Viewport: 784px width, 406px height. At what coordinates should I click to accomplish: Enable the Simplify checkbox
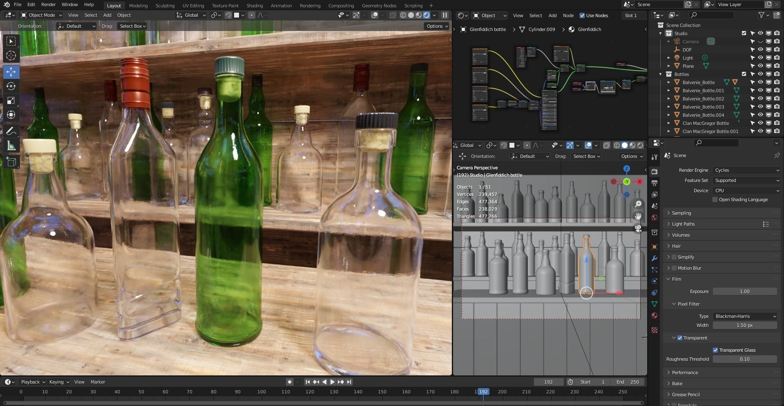674,257
